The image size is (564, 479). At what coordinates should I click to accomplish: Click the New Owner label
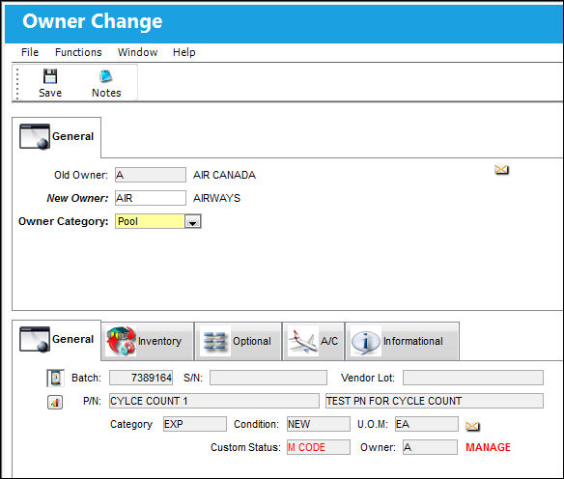click(77, 198)
